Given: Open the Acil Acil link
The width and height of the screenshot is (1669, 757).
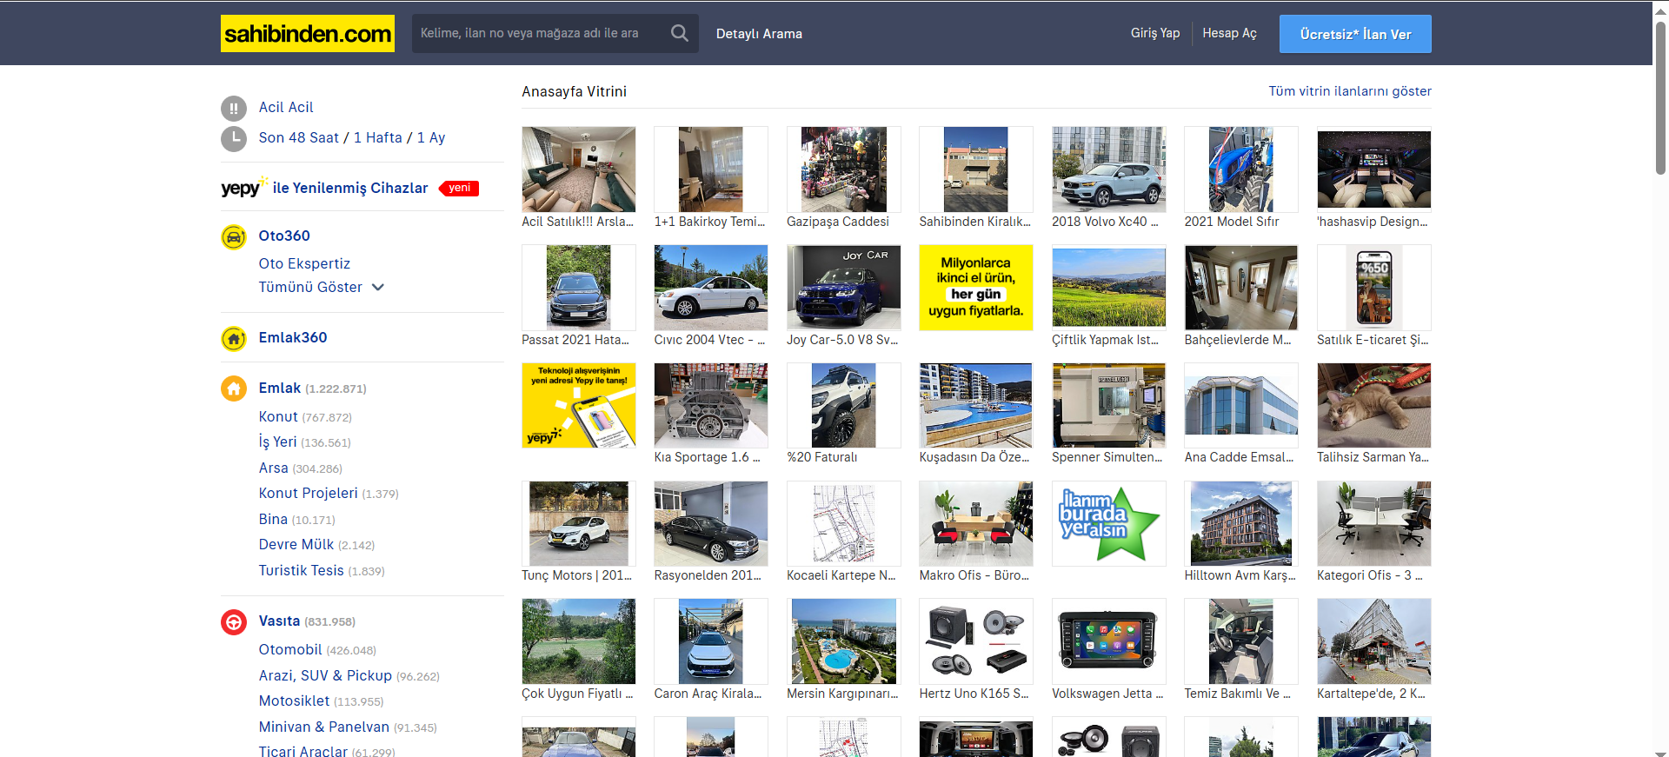Looking at the screenshot, I should 286,107.
